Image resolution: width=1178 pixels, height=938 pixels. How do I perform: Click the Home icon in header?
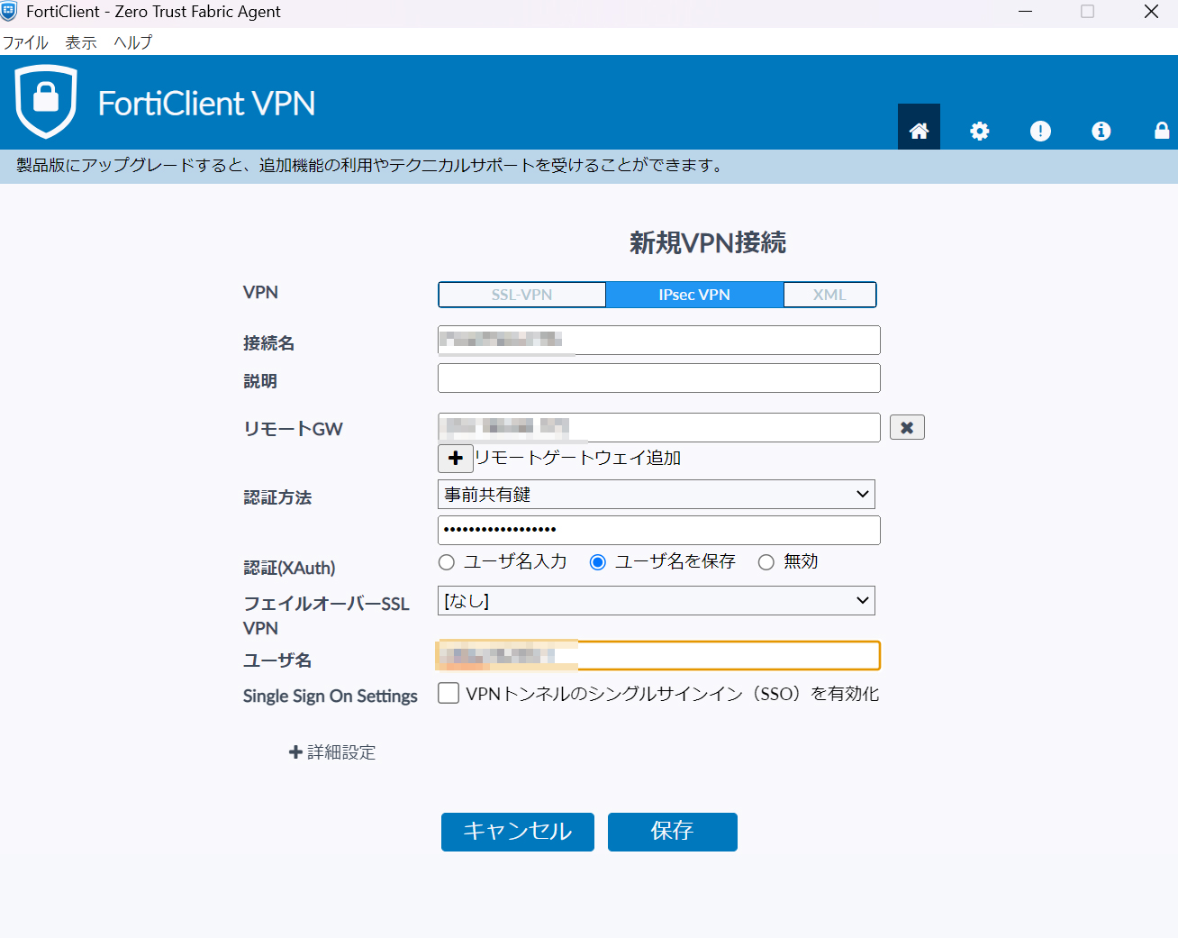[919, 131]
